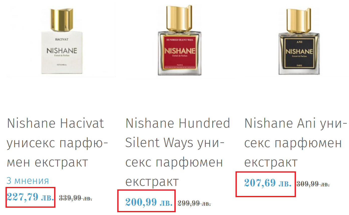Click the 227,79 лв. sale price
Viewport: 349px width, 215px height.
click(x=31, y=197)
